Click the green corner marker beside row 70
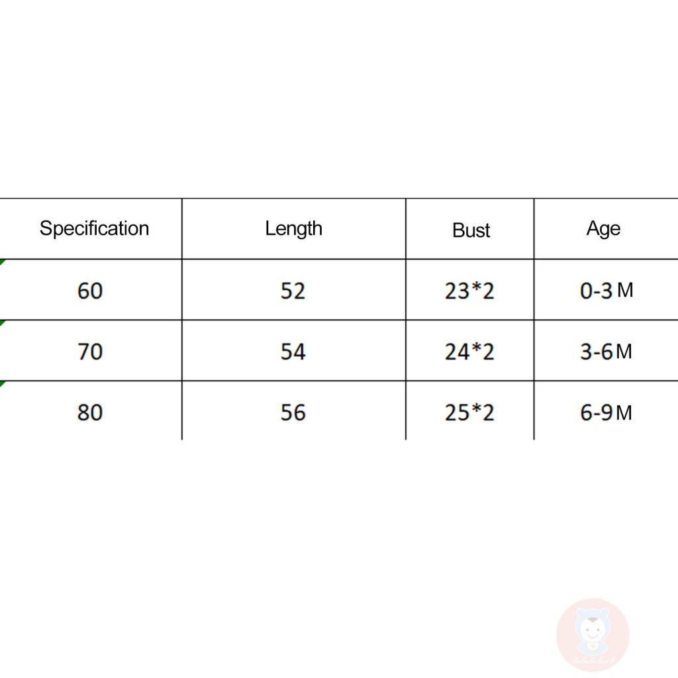Viewport: 678px width, 678px height. [x=2, y=322]
